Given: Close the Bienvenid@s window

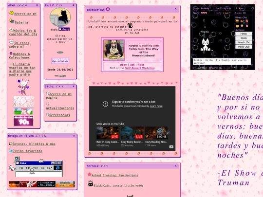Looking at the screenshot, I should pos(176,9).
